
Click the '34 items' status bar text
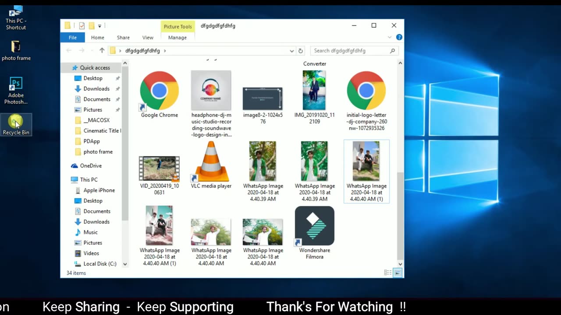click(x=76, y=273)
